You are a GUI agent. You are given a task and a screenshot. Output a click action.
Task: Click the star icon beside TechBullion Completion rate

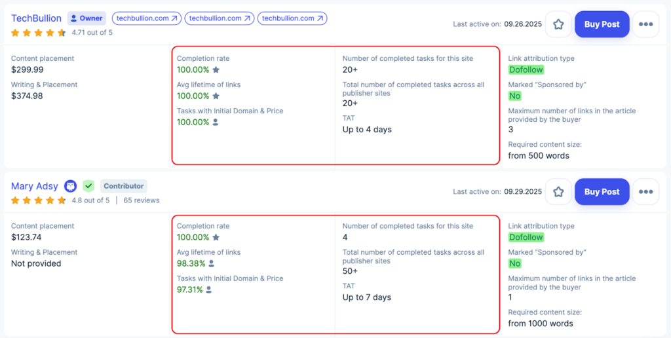click(x=216, y=69)
